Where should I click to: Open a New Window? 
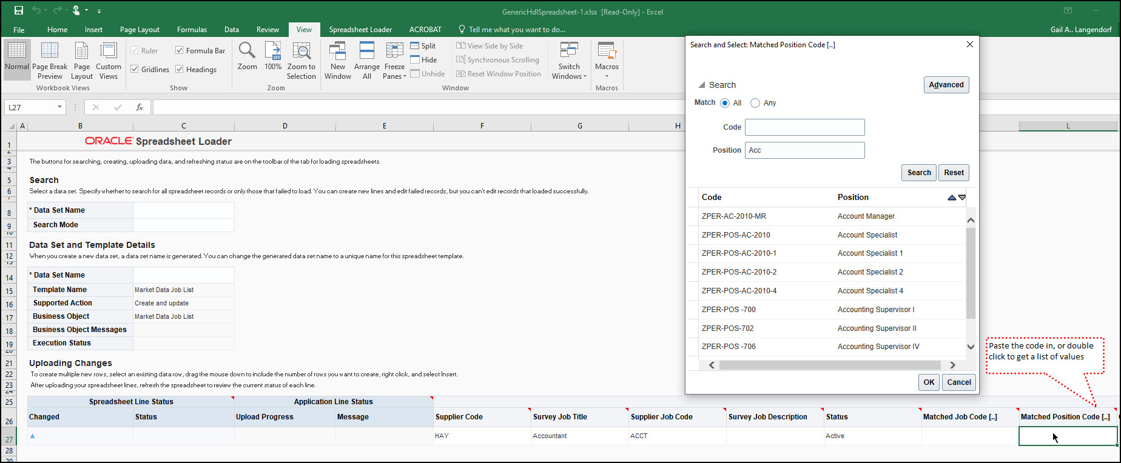coord(337,51)
